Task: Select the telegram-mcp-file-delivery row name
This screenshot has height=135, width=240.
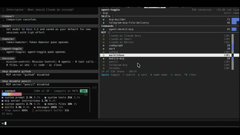Action: coord(129,23)
